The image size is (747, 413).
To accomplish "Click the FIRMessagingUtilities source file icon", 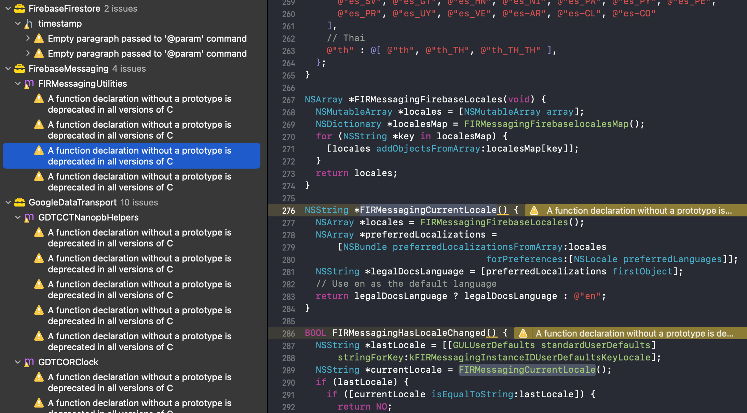I will coord(29,84).
